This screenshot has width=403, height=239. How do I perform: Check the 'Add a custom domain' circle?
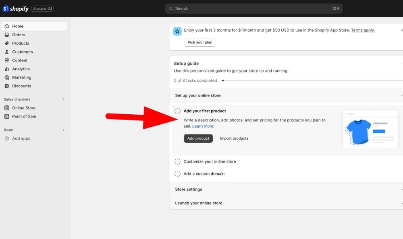[177, 174]
